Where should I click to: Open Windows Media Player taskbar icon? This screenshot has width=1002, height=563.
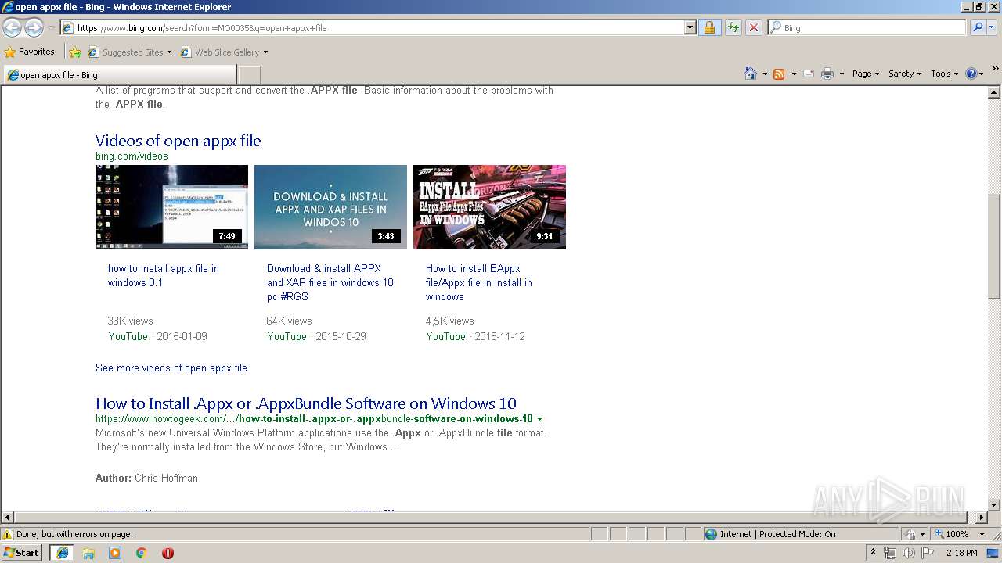(115, 553)
